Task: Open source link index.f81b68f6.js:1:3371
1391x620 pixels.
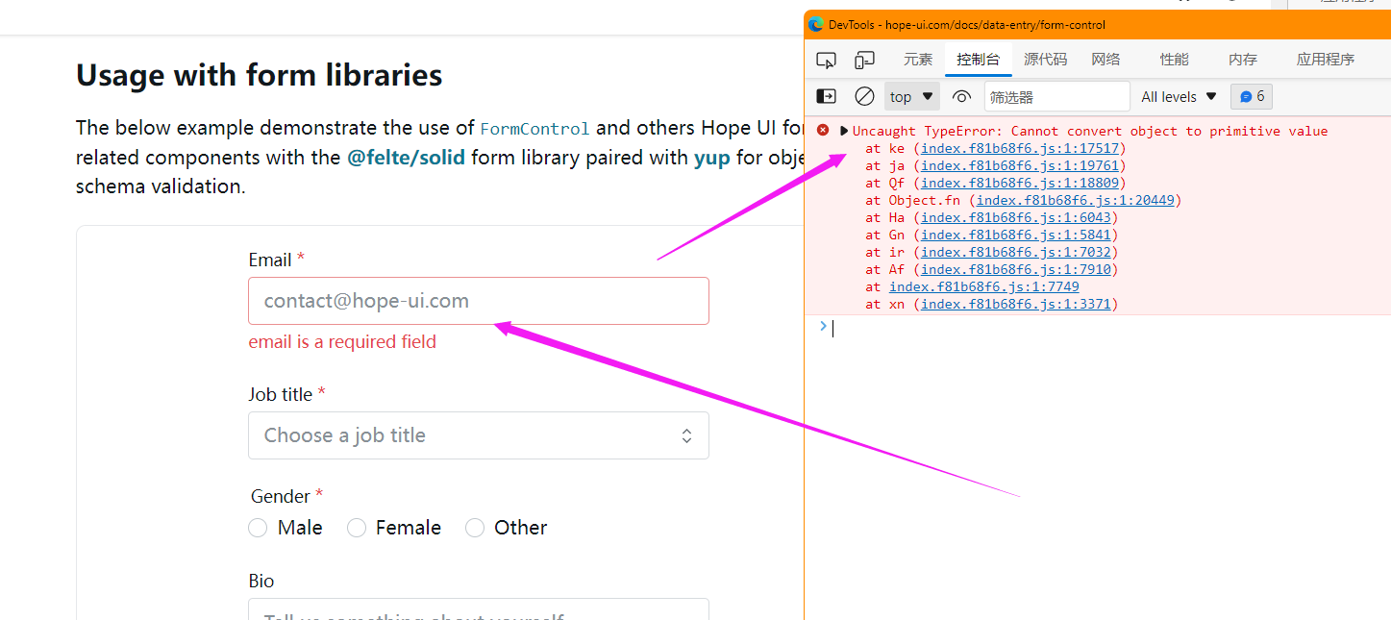Action: coord(1016,304)
